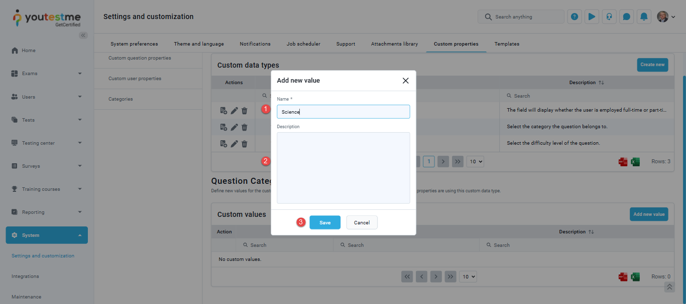This screenshot has height=304, width=686.
Task: Click the Description text area
Action: (x=343, y=168)
